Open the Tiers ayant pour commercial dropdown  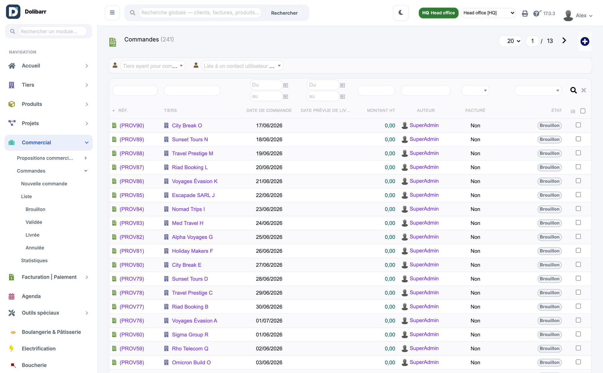pyautogui.click(x=153, y=66)
